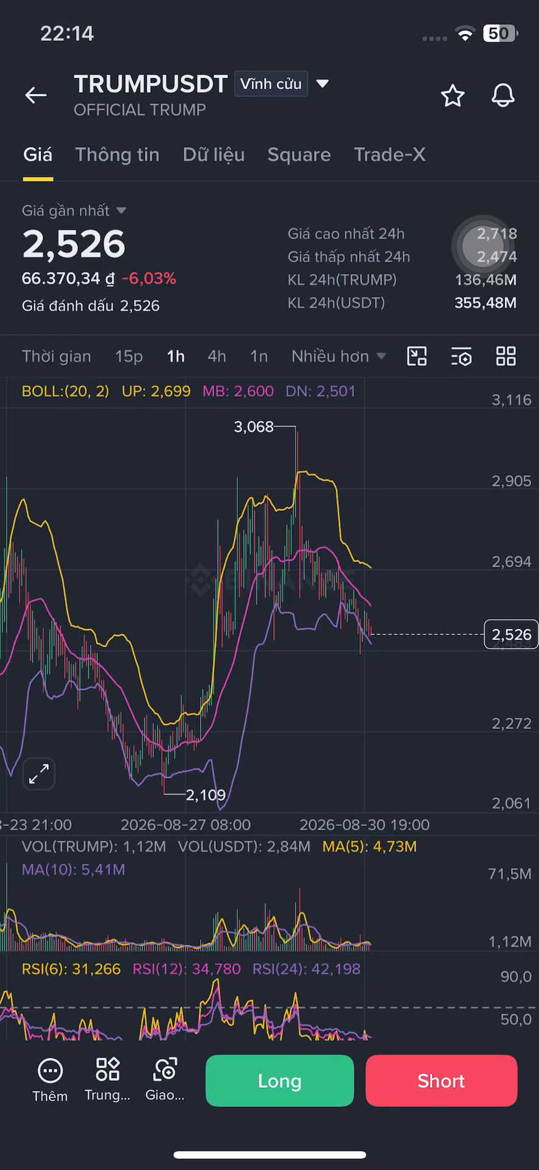This screenshot has width=539, height=1170.
Task: Open chart indicator settings icon
Action: pos(462,356)
